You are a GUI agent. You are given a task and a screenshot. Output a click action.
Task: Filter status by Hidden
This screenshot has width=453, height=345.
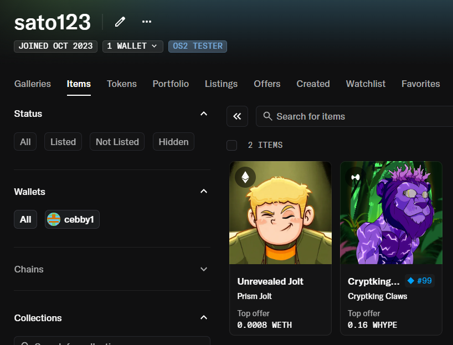click(173, 142)
